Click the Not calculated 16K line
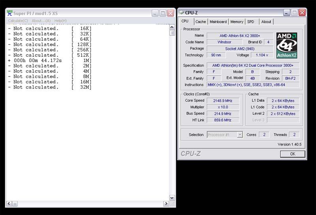The width and height of the screenshot is (316, 215). (x=50, y=28)
